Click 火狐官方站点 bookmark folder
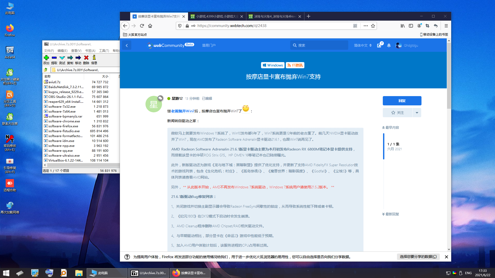The width and height of the screenshot is (495, 278). [135, 35]
